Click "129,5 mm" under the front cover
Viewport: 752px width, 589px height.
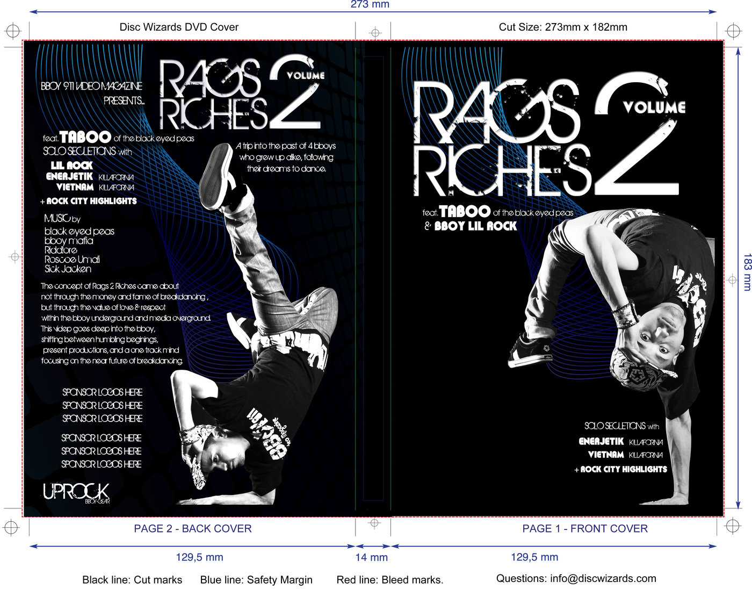pos(534,557)
